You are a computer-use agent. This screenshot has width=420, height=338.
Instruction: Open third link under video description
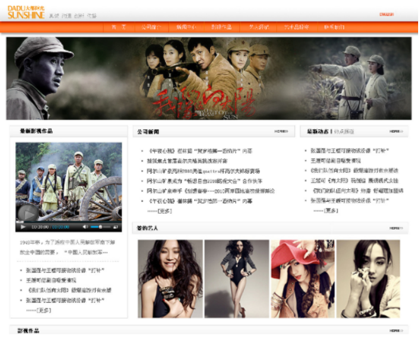tap(69, 290)
